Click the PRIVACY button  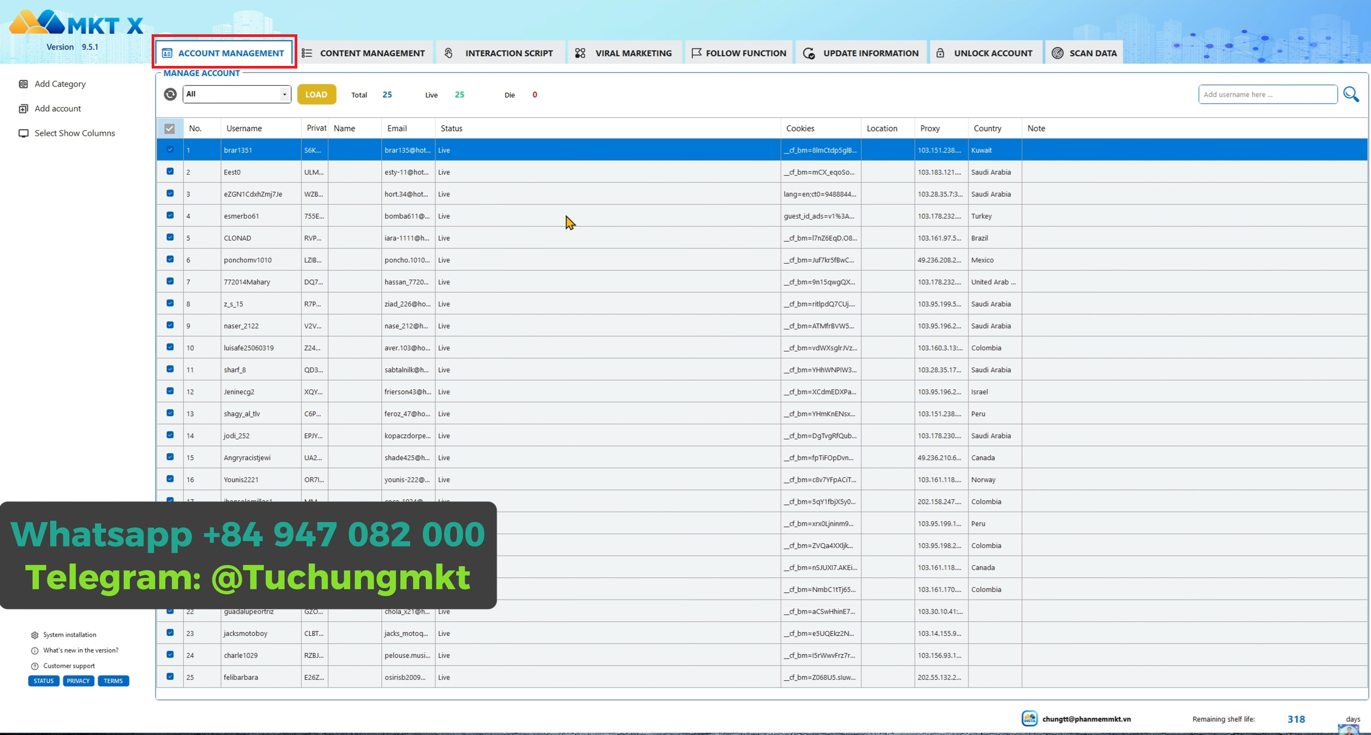point(78,681)
